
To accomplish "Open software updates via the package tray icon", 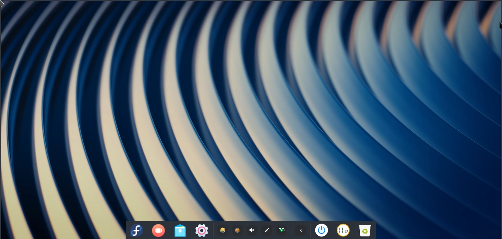I will pyautogui.click(x=223, y=230).
